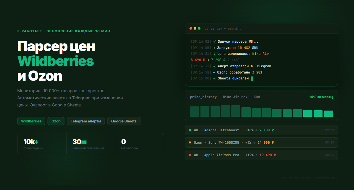Click the 09:31 timestamp on Adidas row
This screenshot has width=354, height=190.
(329, 130)
